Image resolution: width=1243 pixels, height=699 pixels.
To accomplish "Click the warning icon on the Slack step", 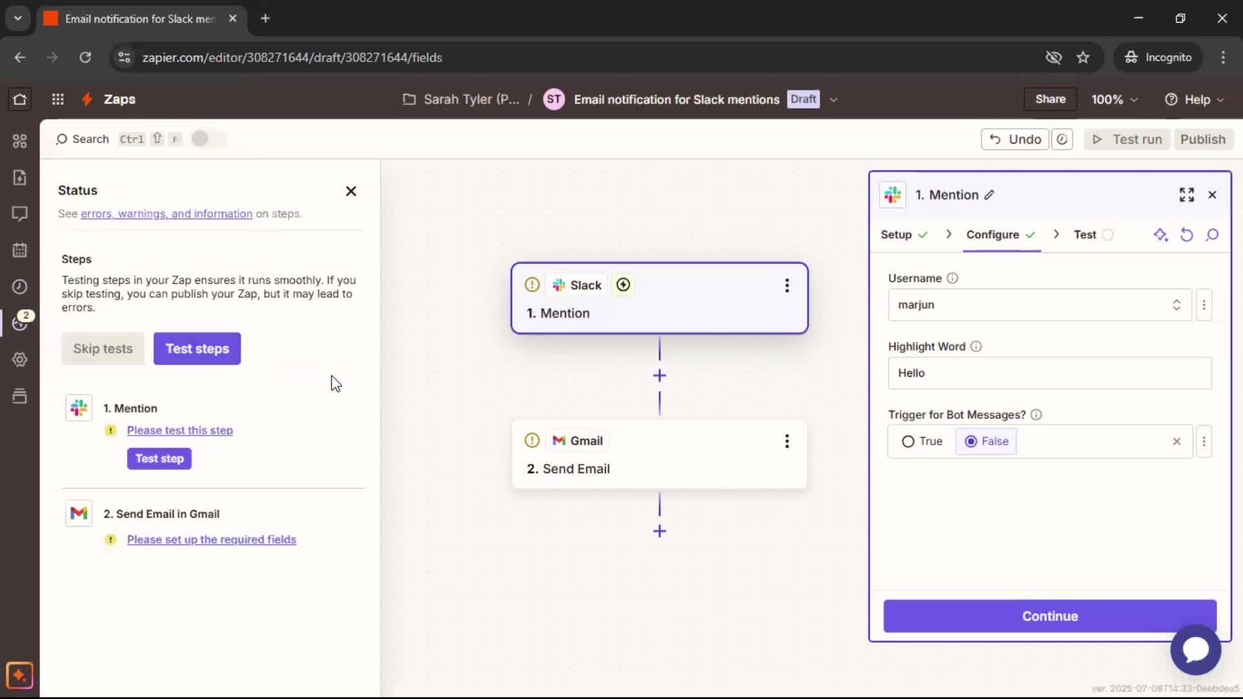I will pos(532,285).
